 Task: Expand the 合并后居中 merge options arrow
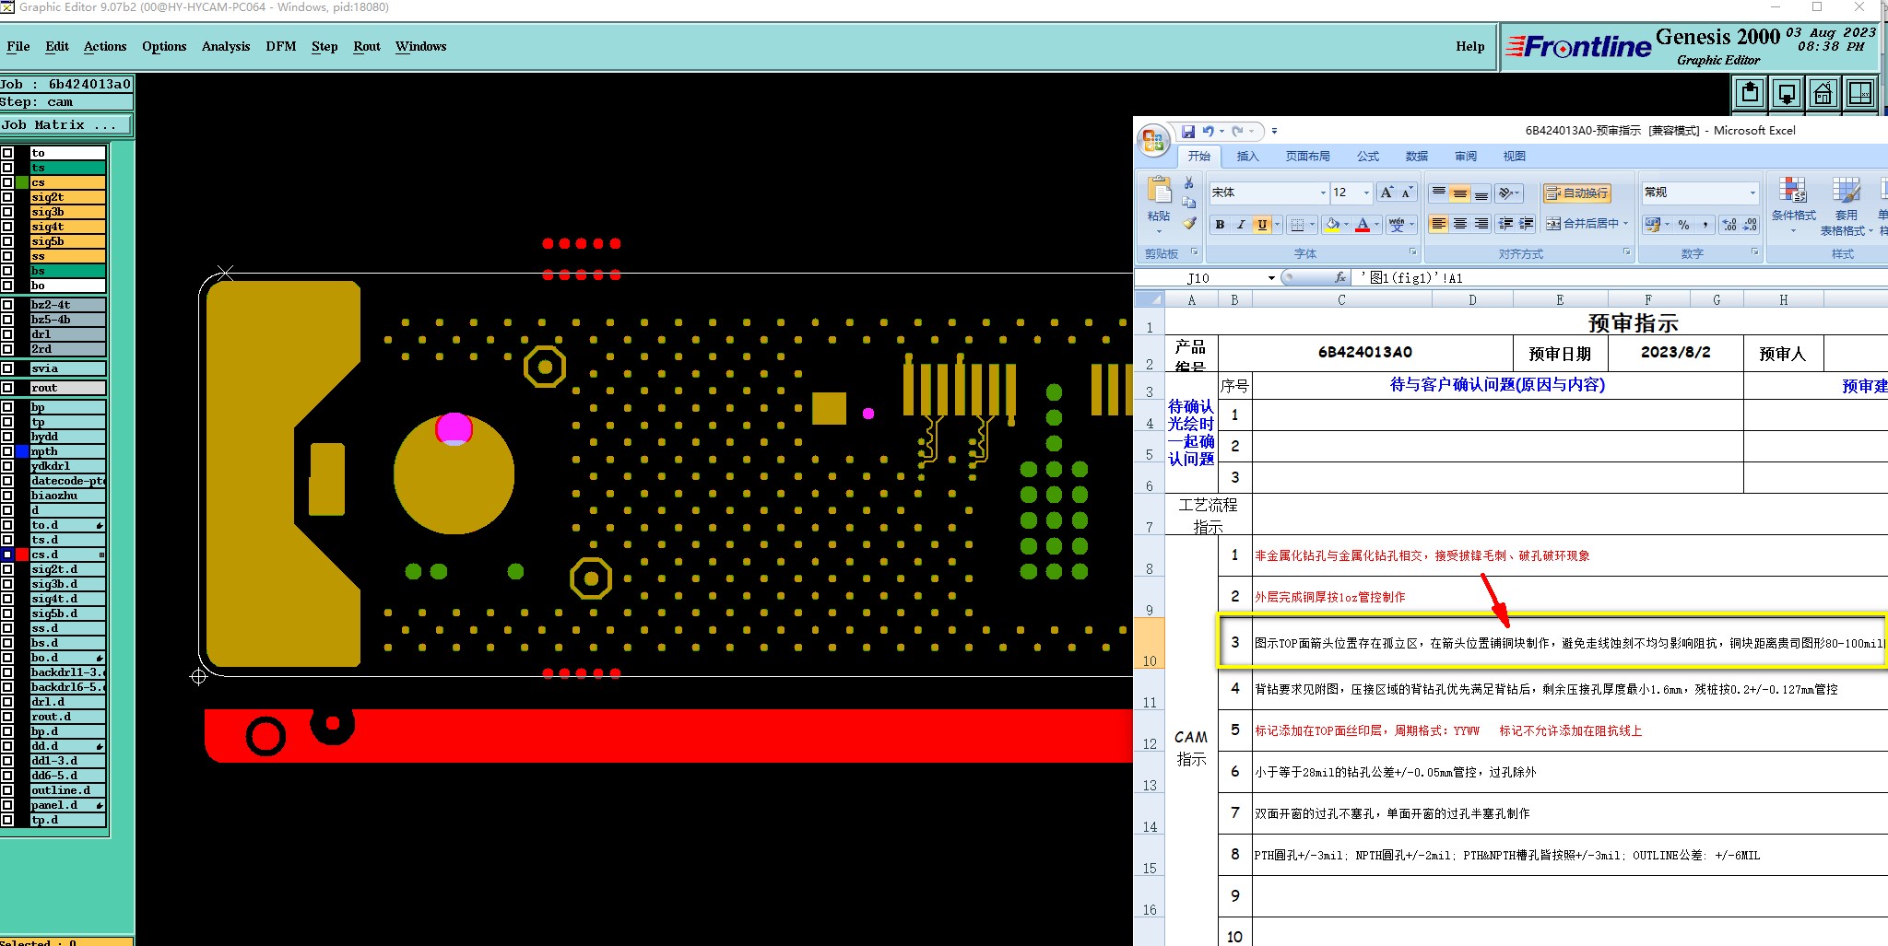(1625, 224)
